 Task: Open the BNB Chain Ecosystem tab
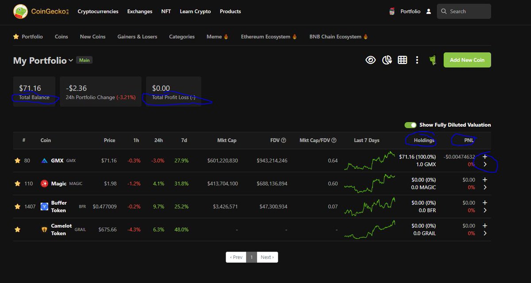(x=339, y=37)
